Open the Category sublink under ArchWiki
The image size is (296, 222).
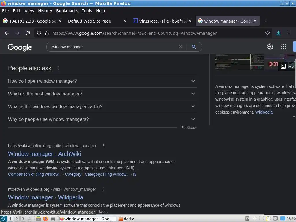tap(73, 174)
